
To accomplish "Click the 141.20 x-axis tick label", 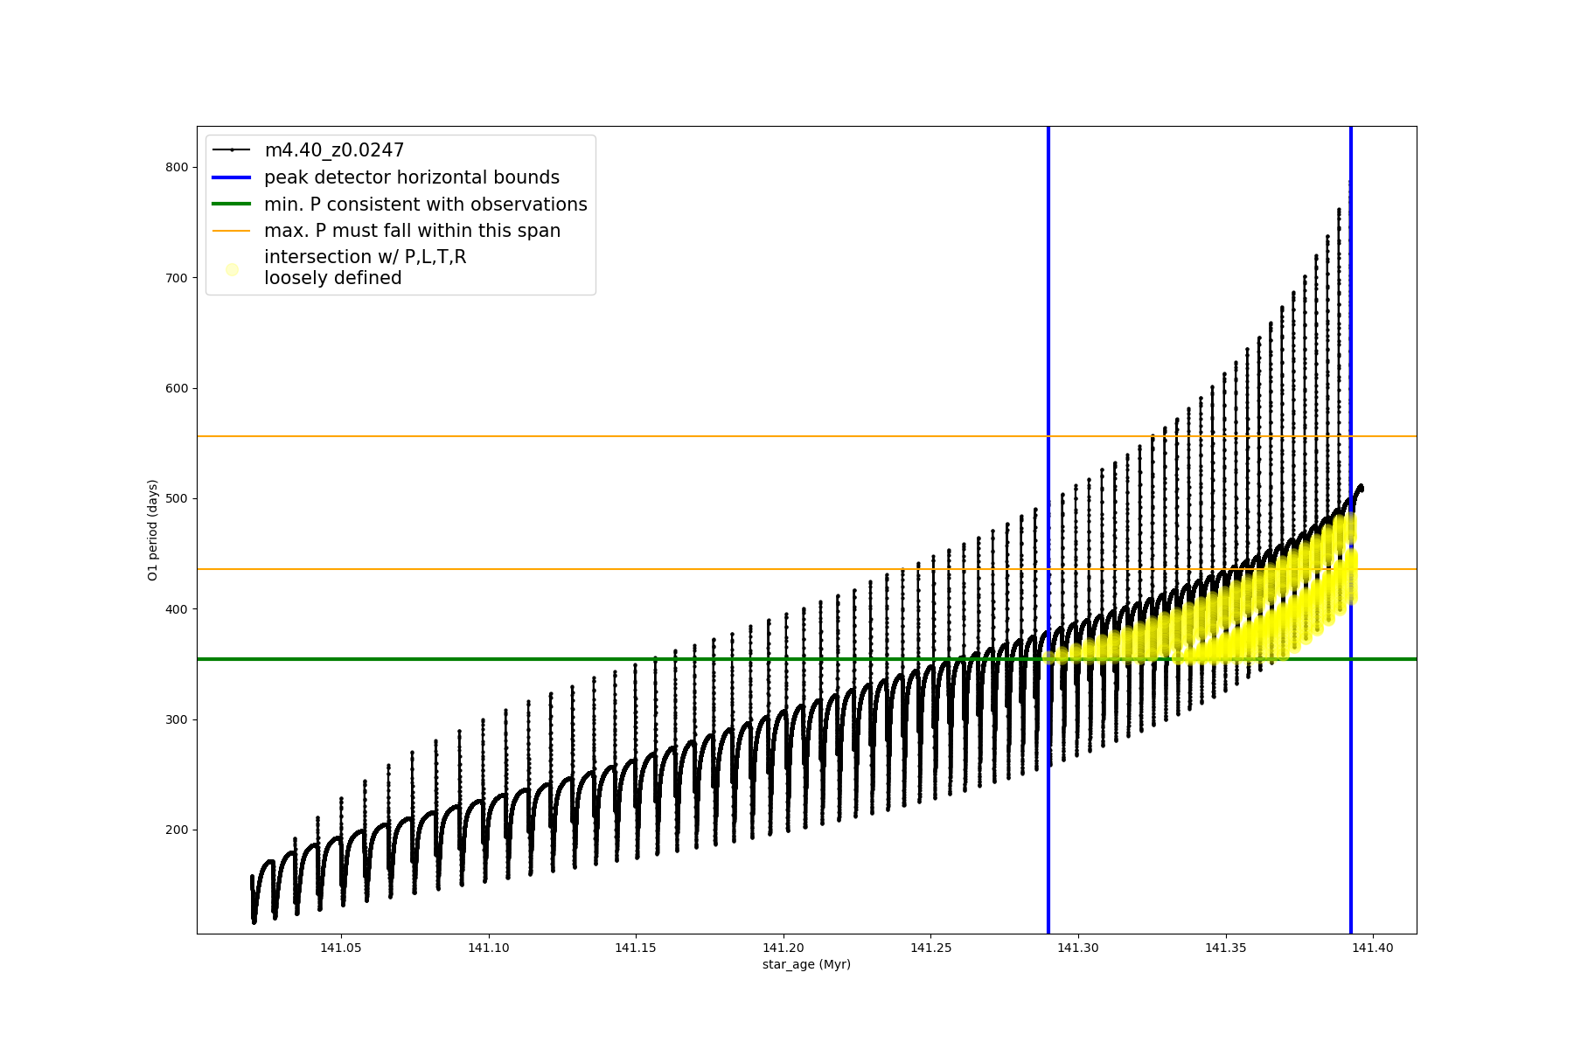I will click(784, 948).
